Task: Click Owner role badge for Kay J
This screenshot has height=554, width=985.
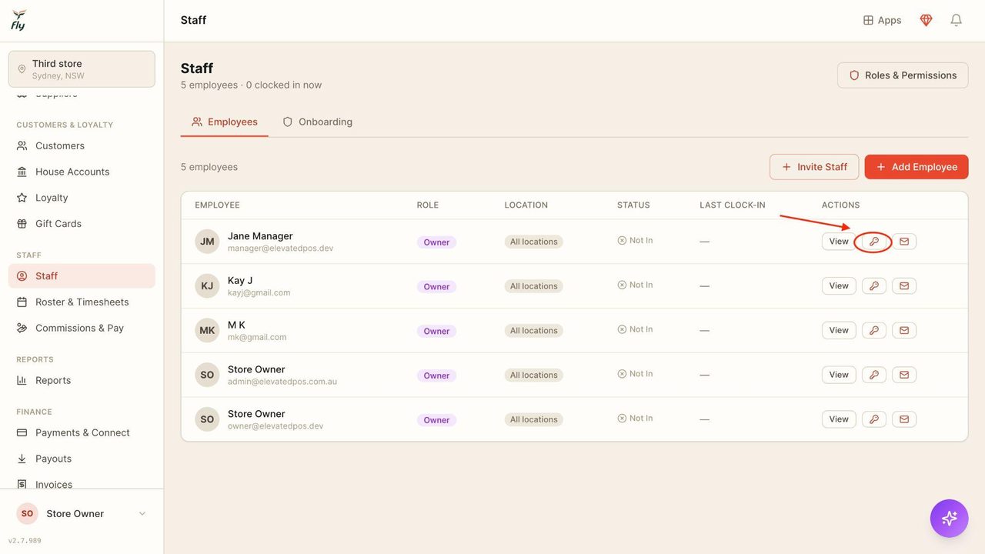Action: click(436, 287)
